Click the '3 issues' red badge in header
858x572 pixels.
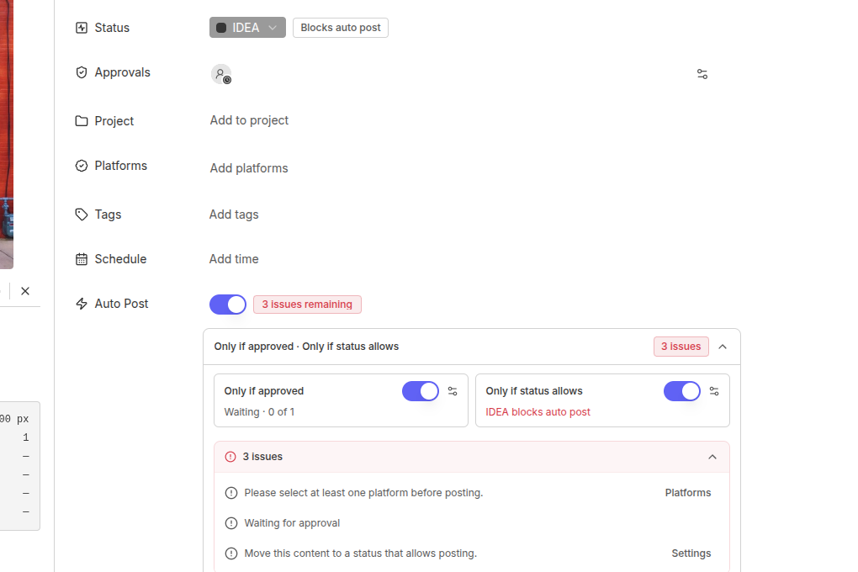[681, 347]
